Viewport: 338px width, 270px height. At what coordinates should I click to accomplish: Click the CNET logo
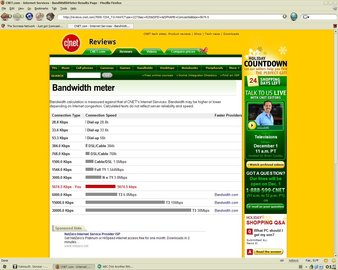pyautogui.click(x=71, y=43)
